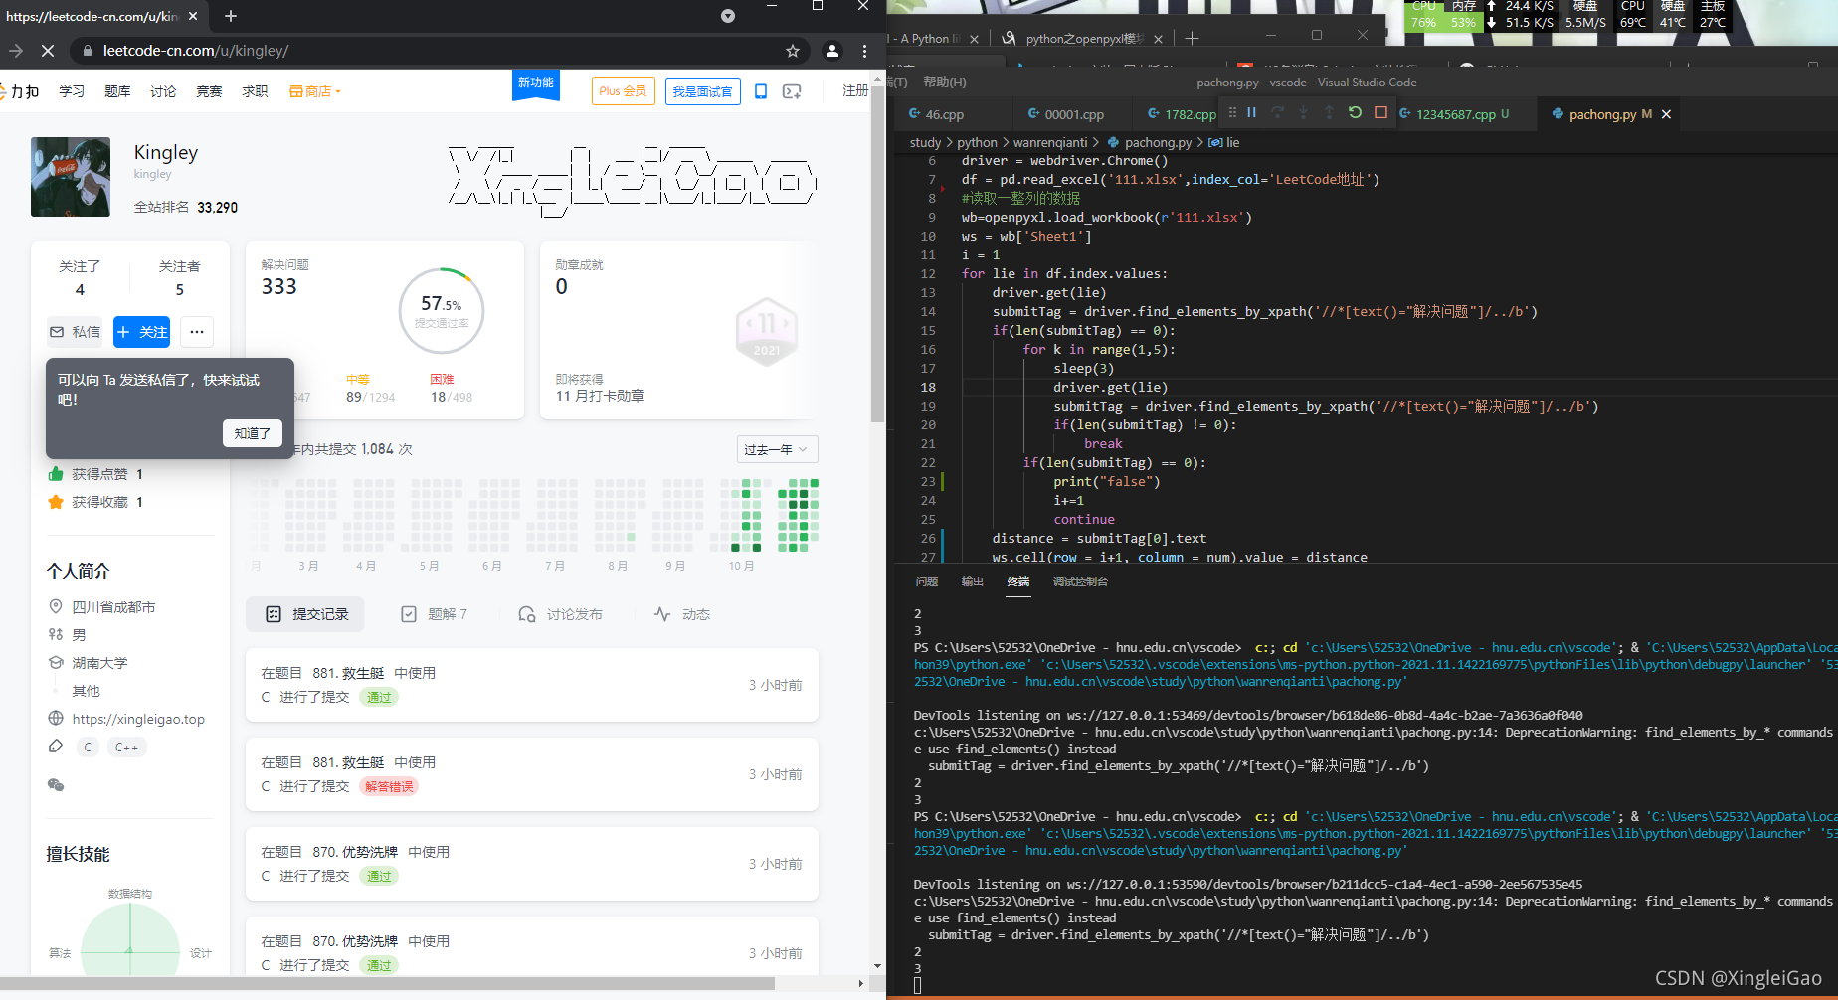Click the mobile app download icon
This screenshot has height=1000, width=1838.
click(x=761, y=91)
